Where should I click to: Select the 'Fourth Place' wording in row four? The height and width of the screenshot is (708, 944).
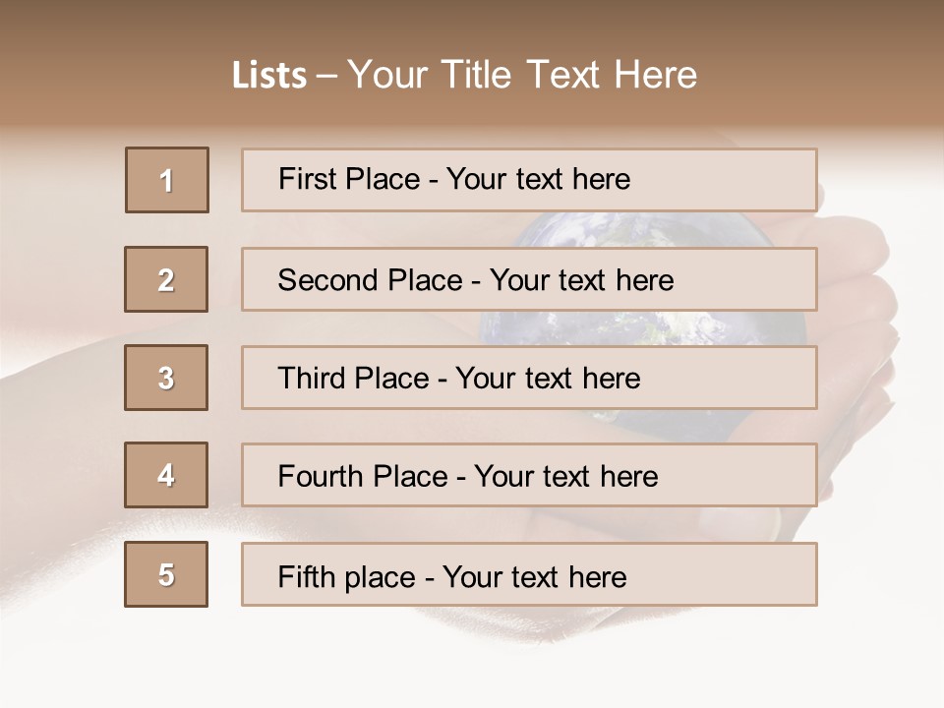(362, 477)
